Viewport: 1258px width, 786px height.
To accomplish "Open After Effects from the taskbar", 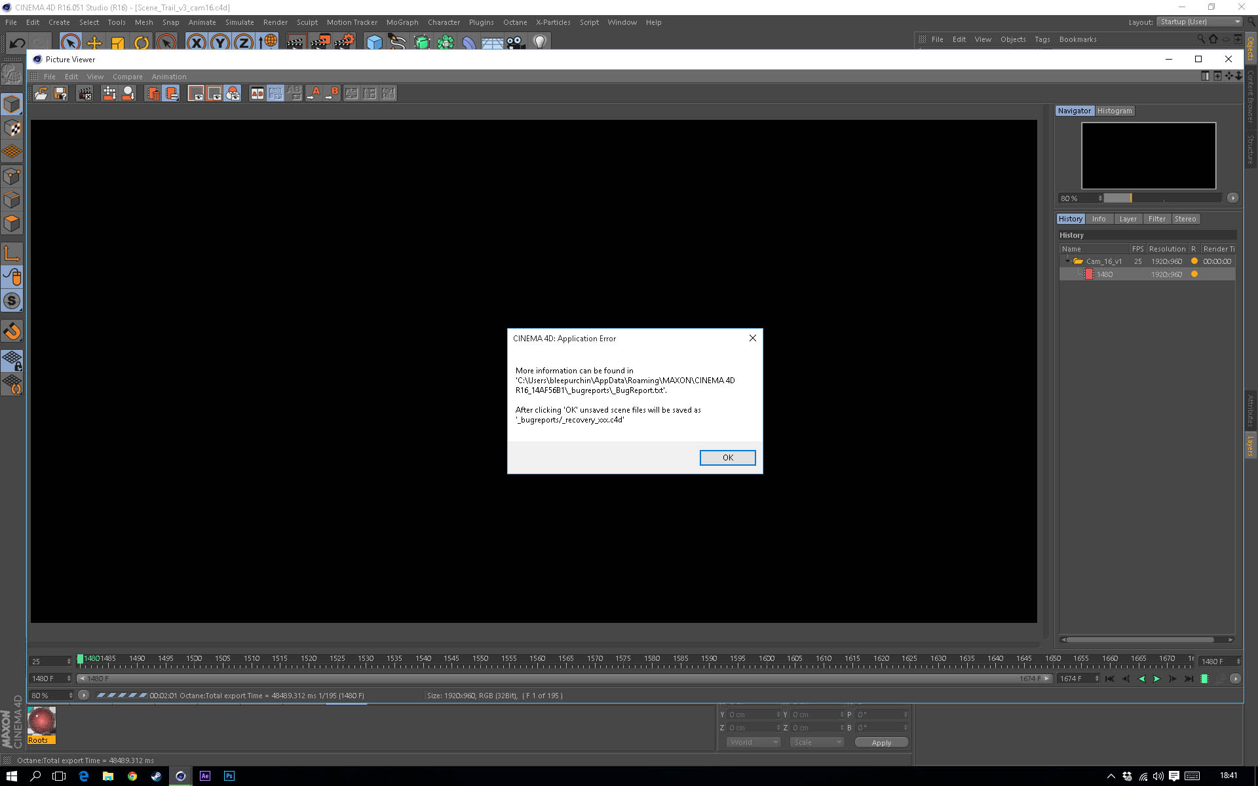I will (205, 776).
